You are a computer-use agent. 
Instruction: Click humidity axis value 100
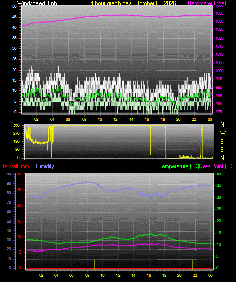(8, 174)
